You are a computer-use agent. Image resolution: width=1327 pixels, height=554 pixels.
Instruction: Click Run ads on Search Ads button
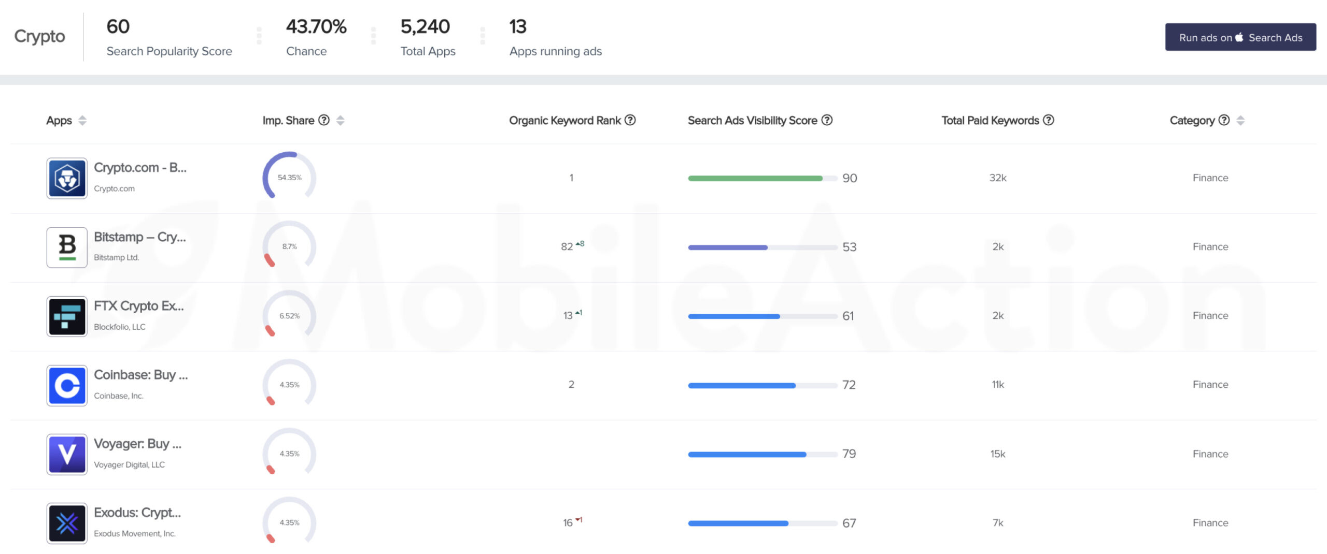tap(1240, 37)
